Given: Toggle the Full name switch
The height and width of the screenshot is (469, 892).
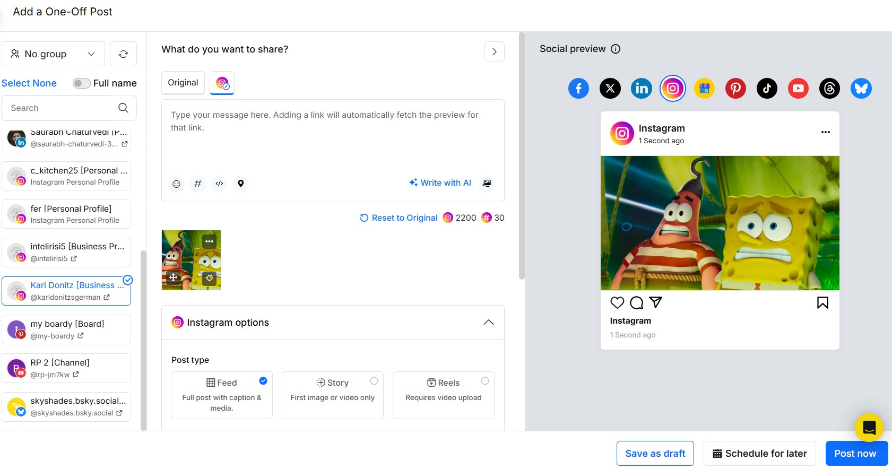Looking at the screenshot, I should [81, 83].
